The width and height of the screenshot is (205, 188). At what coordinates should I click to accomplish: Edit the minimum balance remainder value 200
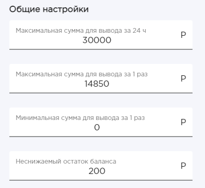pyautogui.click(x=97, y=171)
